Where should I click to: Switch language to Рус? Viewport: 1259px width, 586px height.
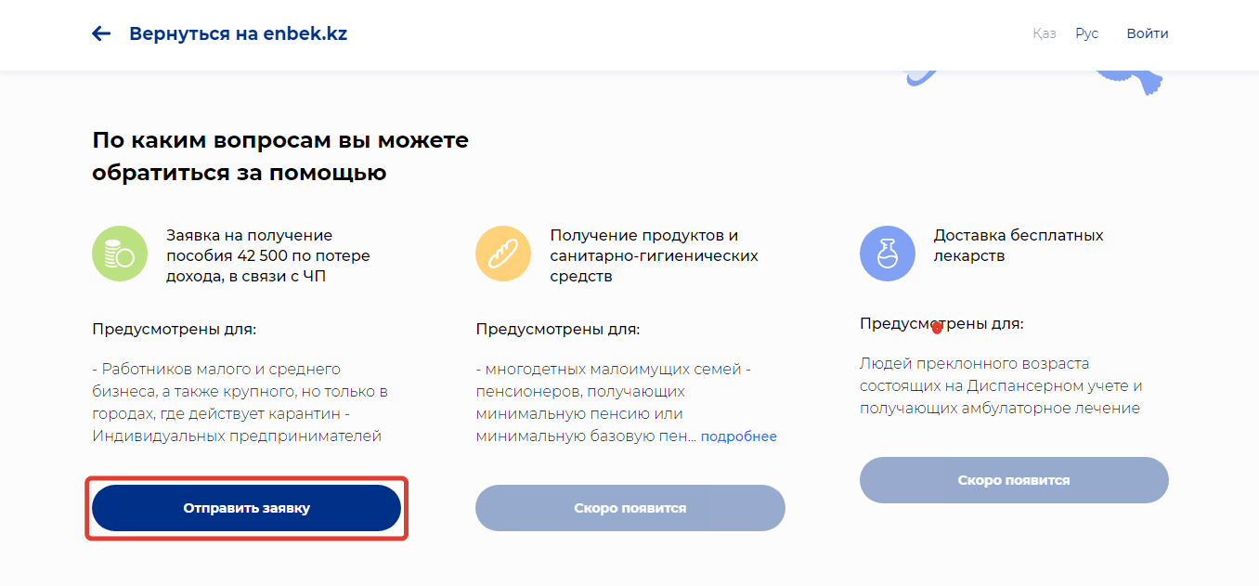(1086, 33)
